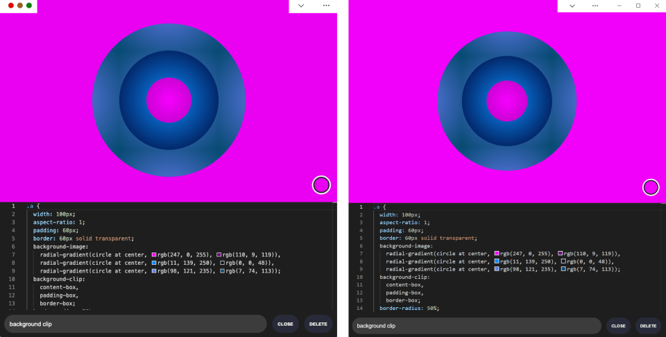Focus the 'background clip' name field, right window

(476, 325)
